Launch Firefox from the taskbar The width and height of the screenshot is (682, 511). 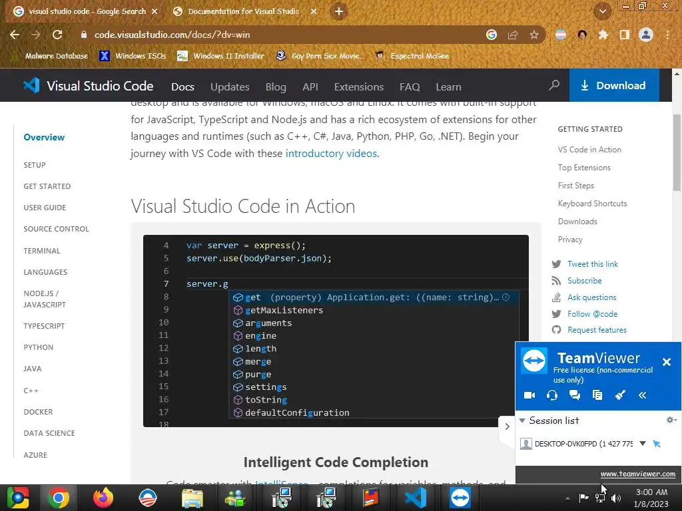click(103, 498)
